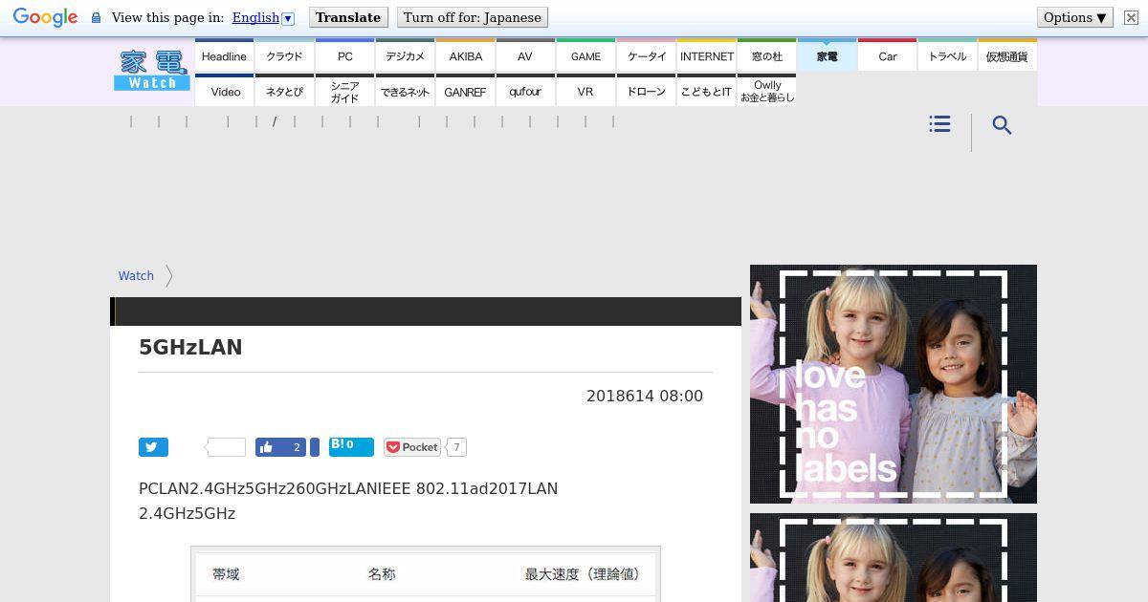Viewport: 1148px width, 602px height.
Task: Click the date 2018614 08:00
Action: tap(645, 396)
